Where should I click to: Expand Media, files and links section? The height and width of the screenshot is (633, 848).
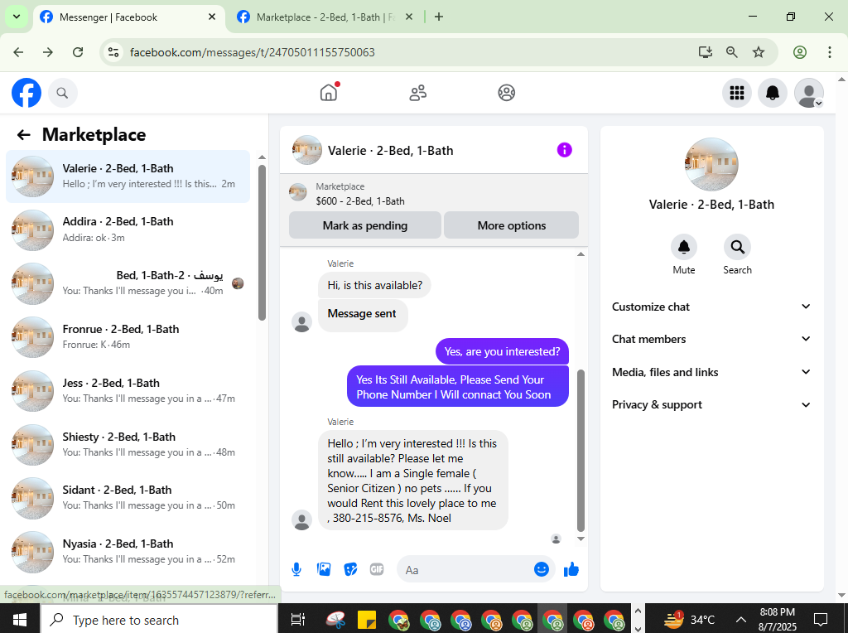711,372
